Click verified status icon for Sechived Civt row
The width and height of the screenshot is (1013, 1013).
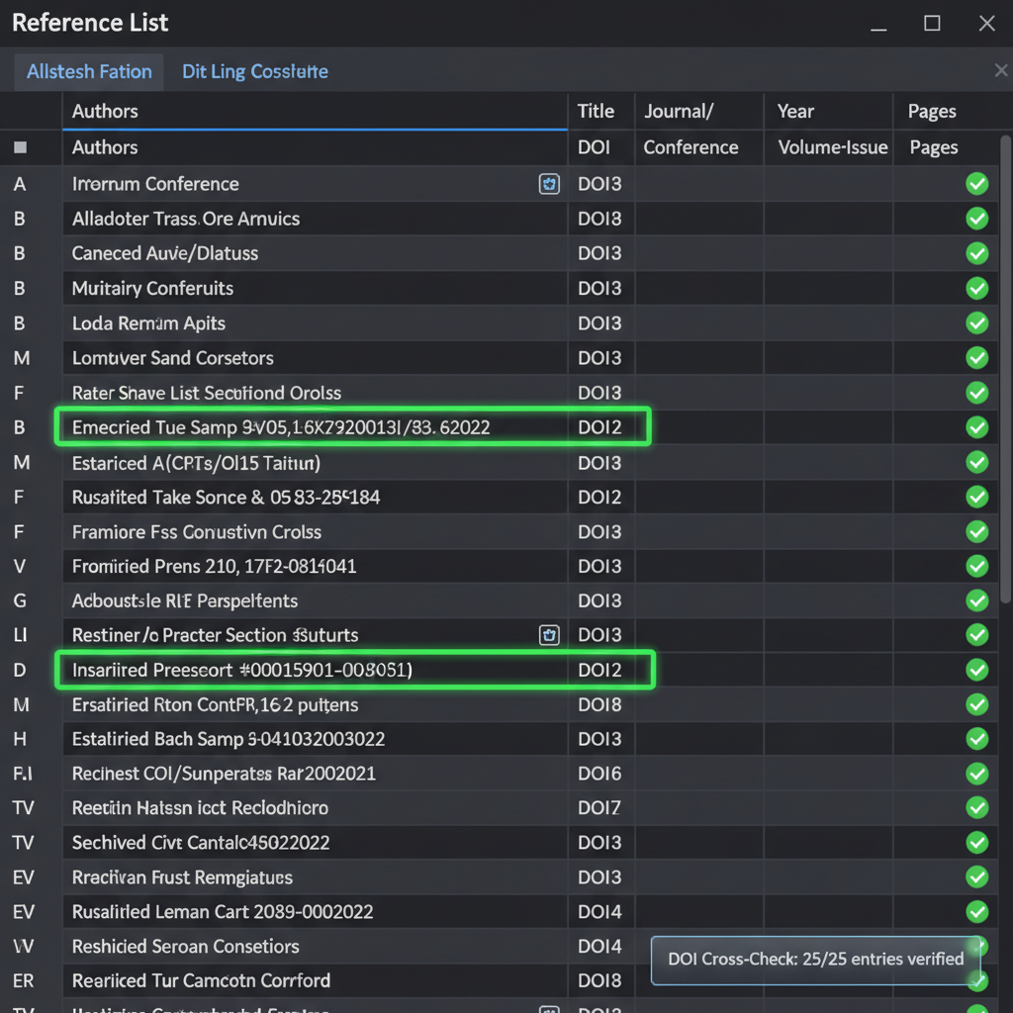tap(976, 843)
